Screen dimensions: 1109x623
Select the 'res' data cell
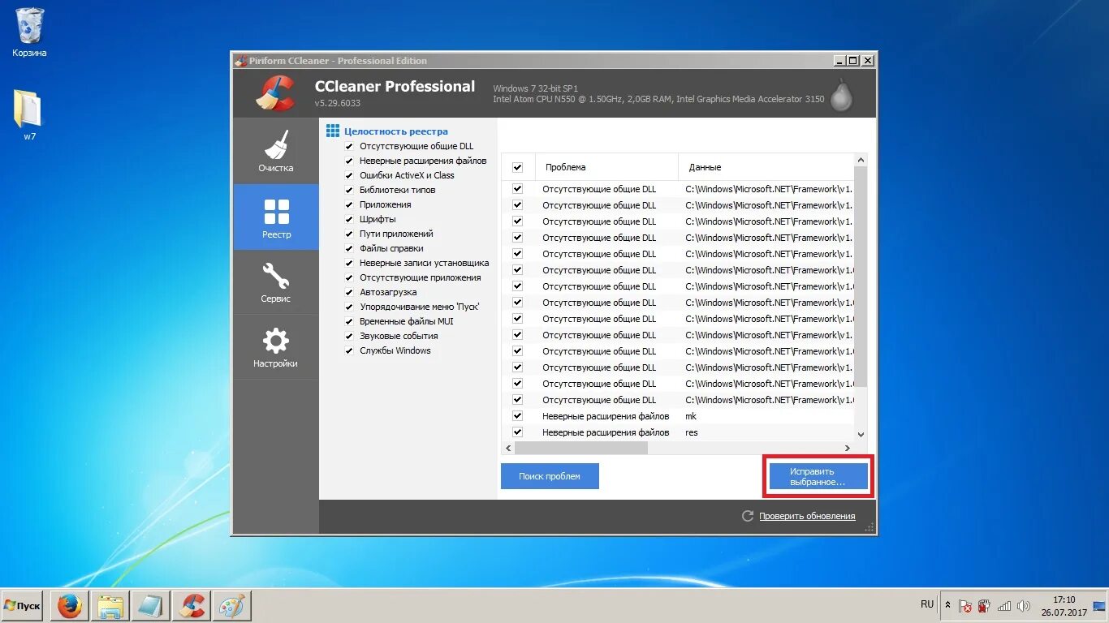tap(692, 432)
